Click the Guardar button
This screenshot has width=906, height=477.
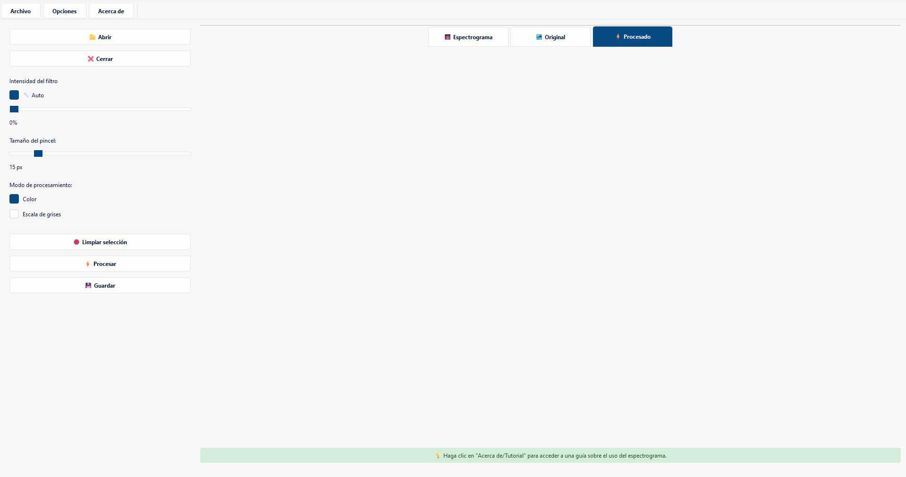tap(100, 285)
